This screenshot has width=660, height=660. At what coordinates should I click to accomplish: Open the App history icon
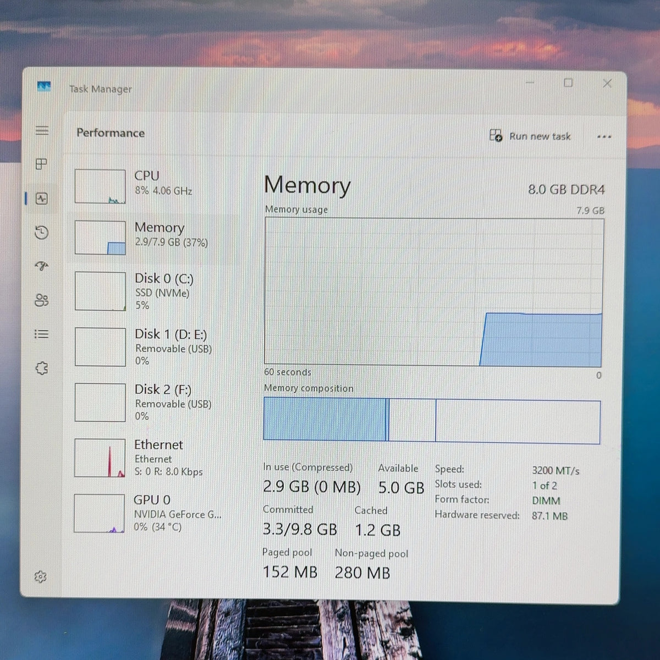[x=41, y=233]
